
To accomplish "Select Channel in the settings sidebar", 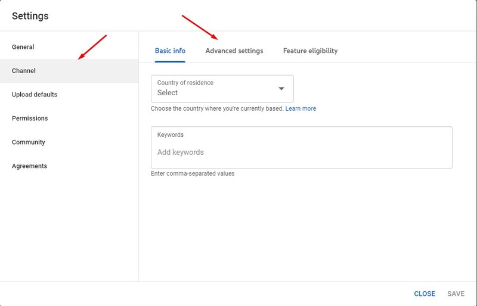I will [x=24, y=71].
